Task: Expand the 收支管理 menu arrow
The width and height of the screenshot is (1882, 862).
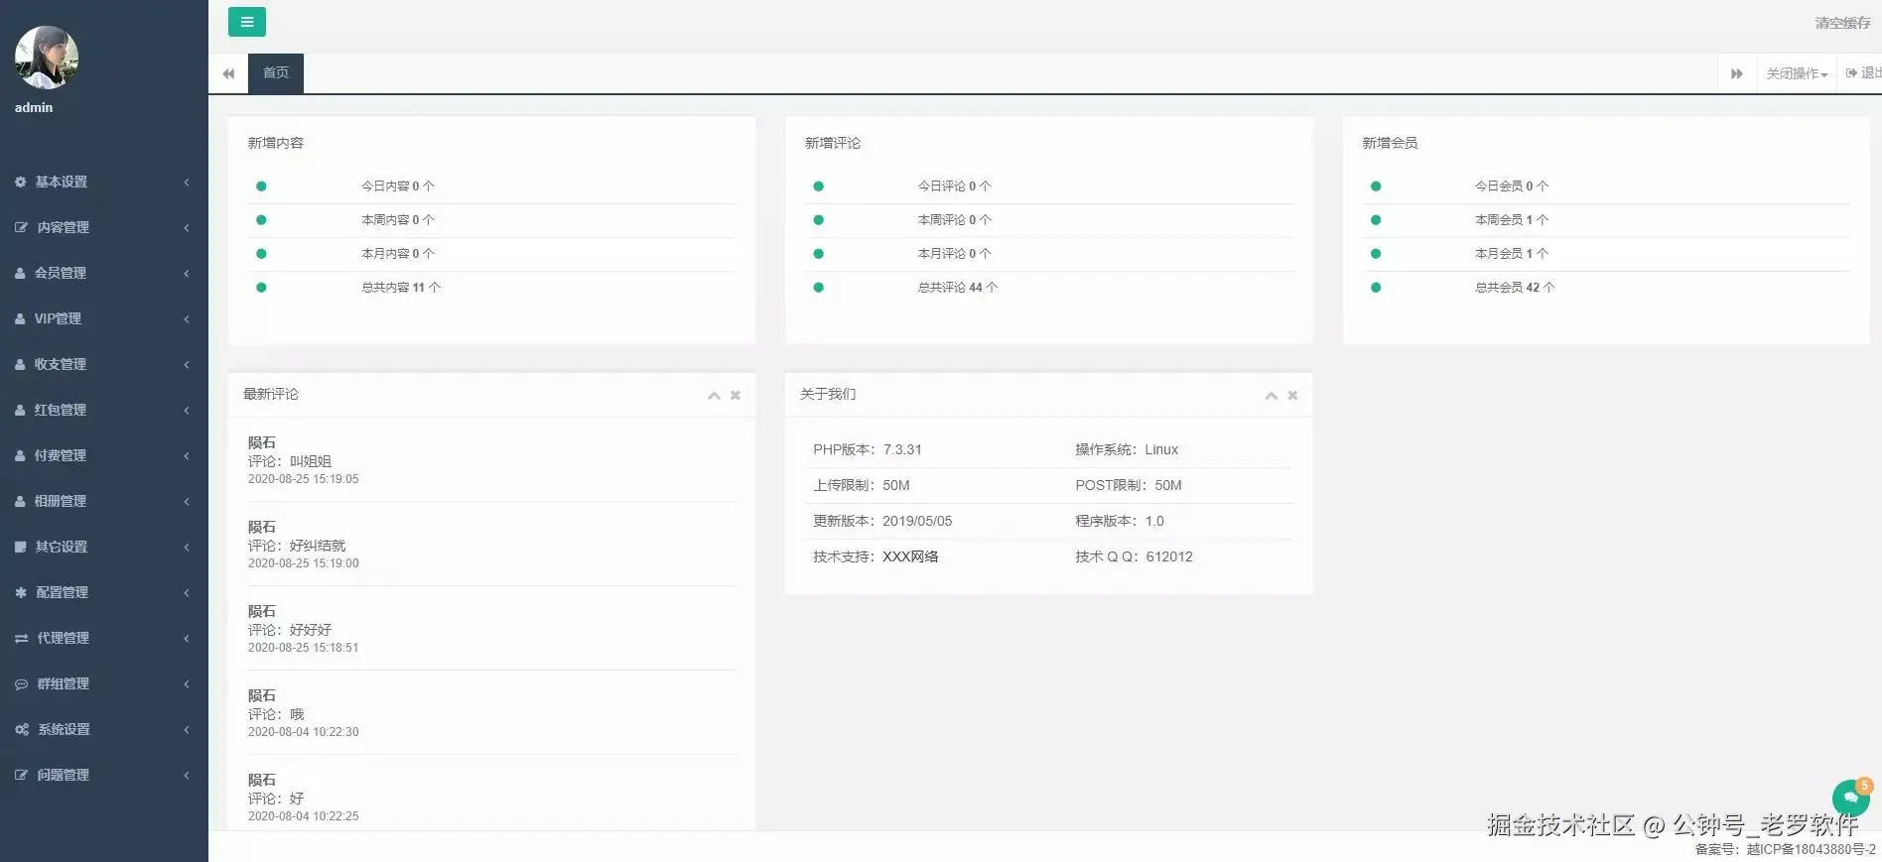Action: pyautogui.click(x=186, y=365)
